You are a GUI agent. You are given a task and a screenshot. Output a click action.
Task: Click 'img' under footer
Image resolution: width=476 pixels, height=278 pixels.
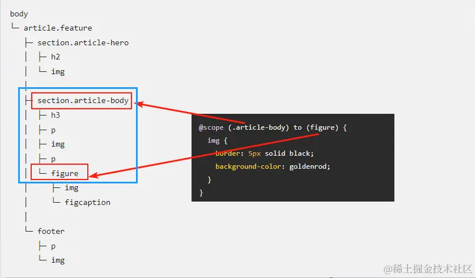pyautogui.click(x=58, y=260)
